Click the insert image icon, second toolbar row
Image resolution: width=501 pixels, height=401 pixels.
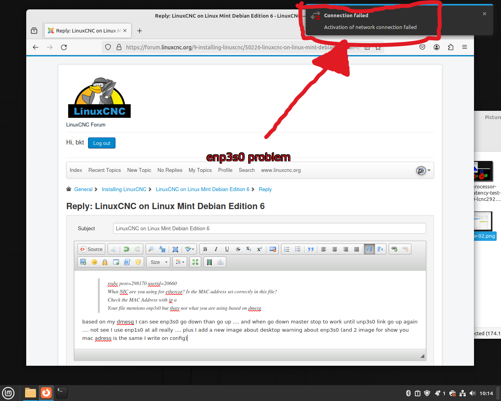coord(83,262)
